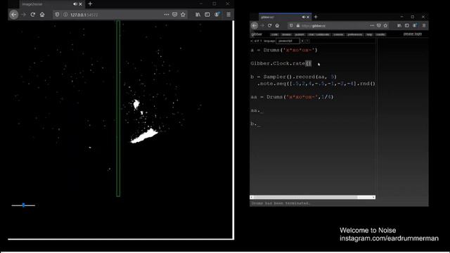Adjust the blue slider under the canvas
The image size is (450, 253).
click(23, 205)
